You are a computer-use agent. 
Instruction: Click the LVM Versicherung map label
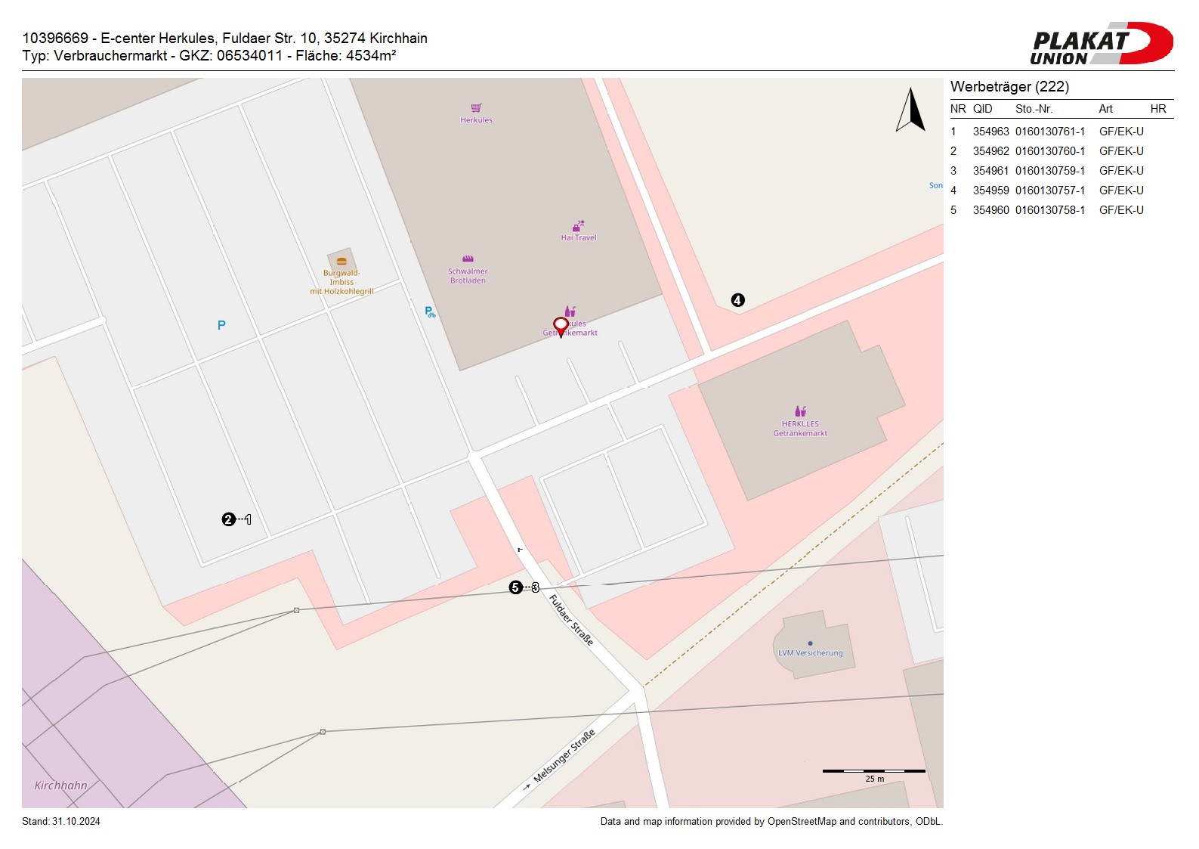[810, 653]
